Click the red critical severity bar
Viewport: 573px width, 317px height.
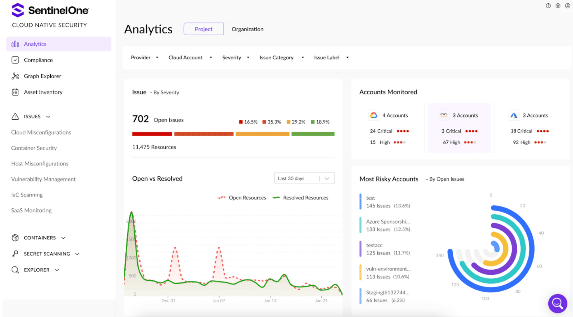[152, 134]
